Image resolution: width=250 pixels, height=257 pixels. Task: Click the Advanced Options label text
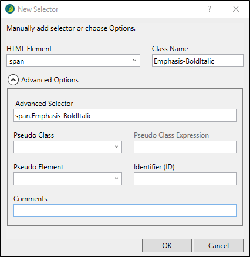pos(50,80)
